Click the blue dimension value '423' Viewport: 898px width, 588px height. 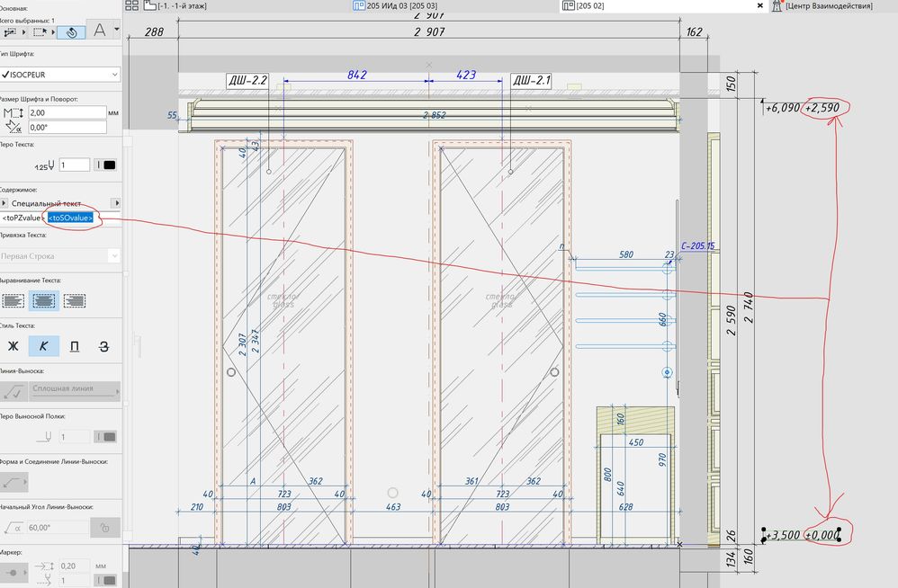coord(465,75)
